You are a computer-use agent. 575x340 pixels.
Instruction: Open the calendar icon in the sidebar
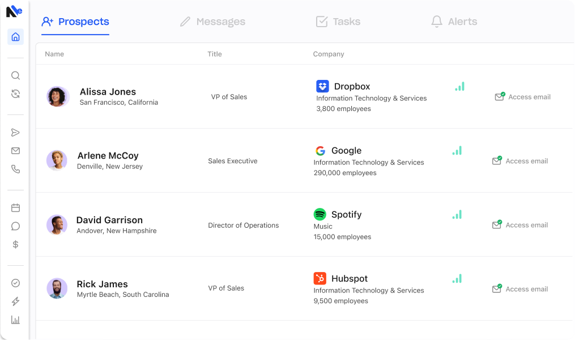coord(15,208)
